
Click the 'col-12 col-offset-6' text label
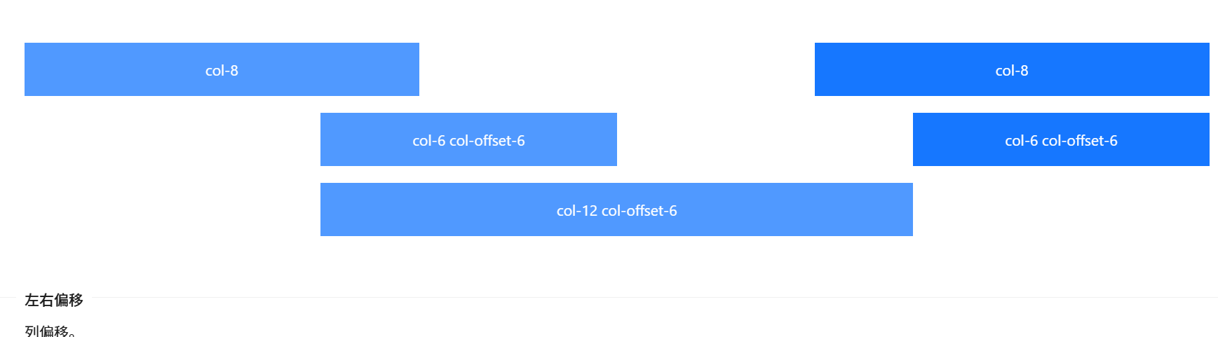(x=616, y=211)
